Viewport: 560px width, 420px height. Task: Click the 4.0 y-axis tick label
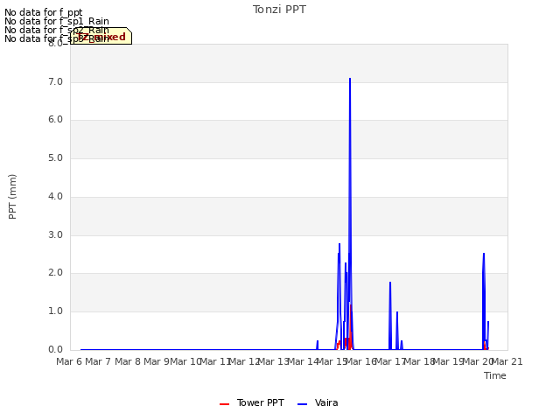click(x=55, y=196)
